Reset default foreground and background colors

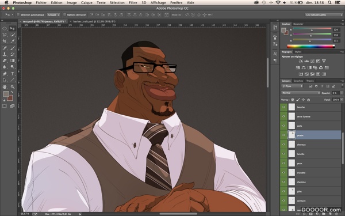(4, 100)
